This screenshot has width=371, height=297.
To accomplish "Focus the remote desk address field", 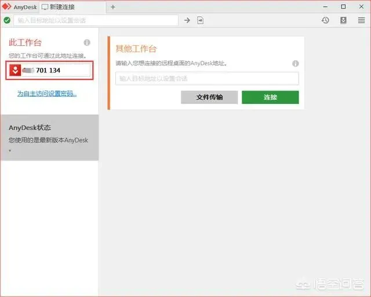I will coord(207,78).
